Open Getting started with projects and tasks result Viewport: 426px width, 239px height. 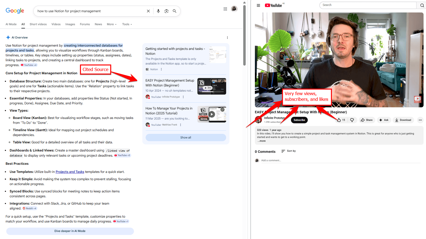coord(175,51)
